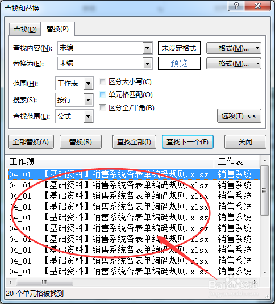The width and height of the screenshot is (275, 304).
Task: Click the 预览 format preview box
Action: (179, 63)
